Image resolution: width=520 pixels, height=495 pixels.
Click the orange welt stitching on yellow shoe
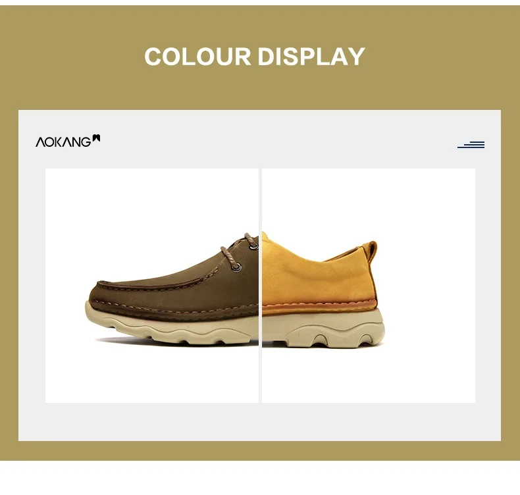[x=319, y=304]
